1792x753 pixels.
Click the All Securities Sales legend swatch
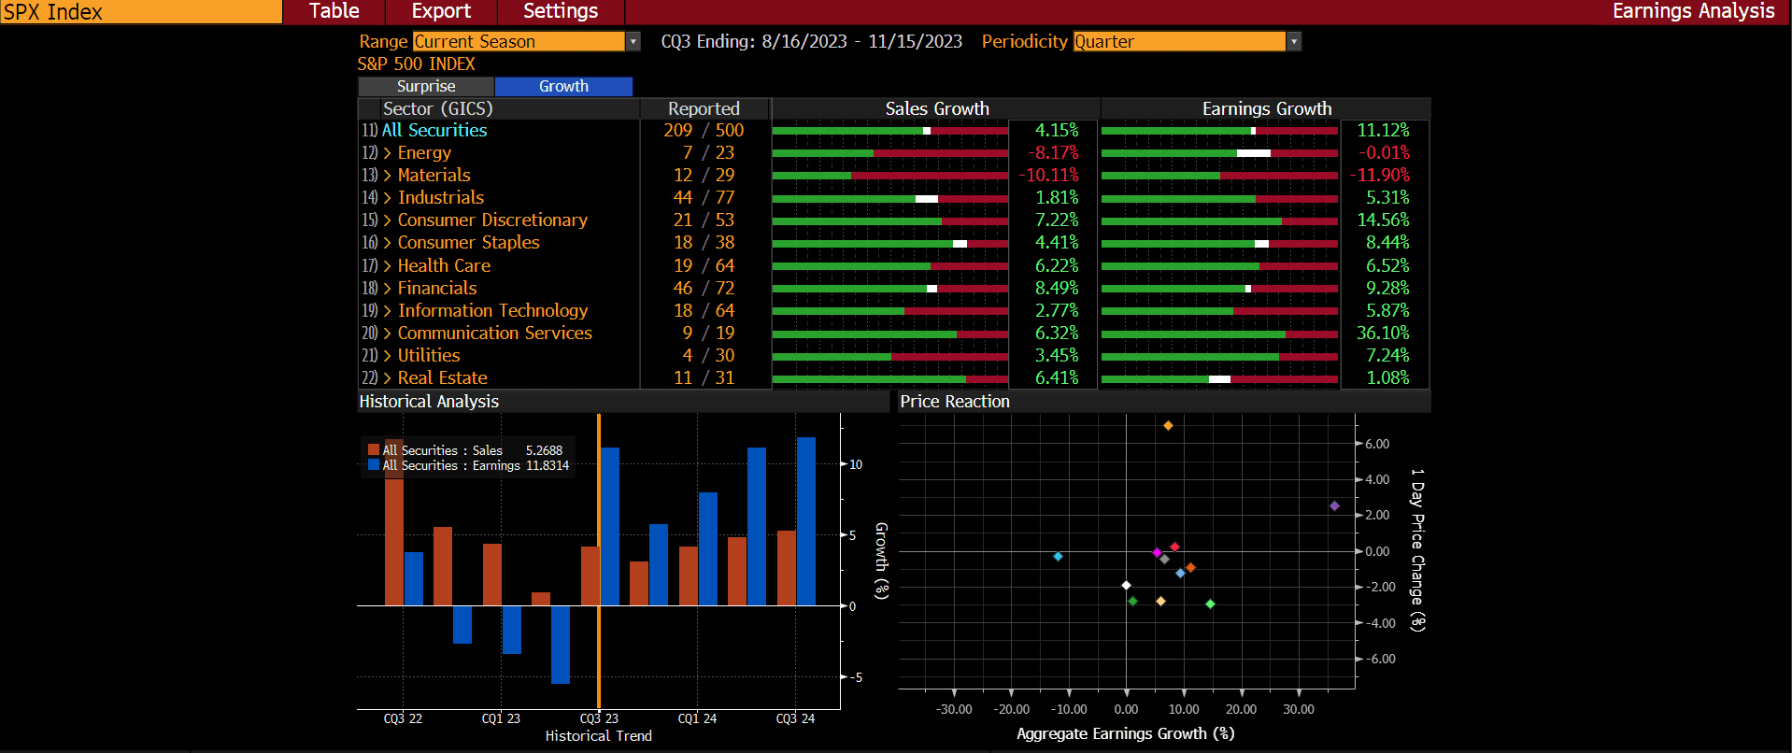coord(374,449)
